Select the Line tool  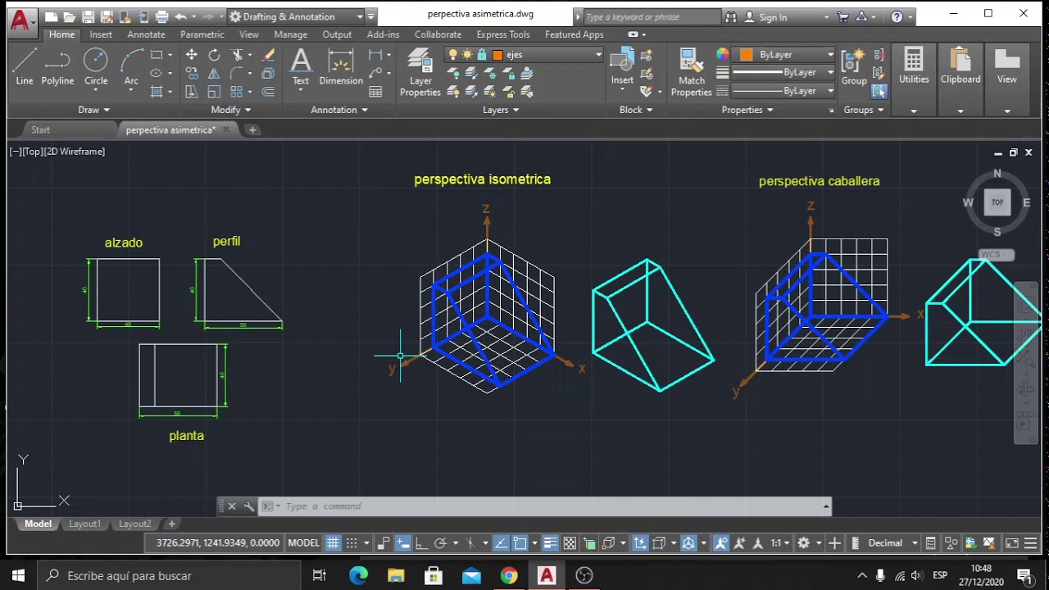25,66
